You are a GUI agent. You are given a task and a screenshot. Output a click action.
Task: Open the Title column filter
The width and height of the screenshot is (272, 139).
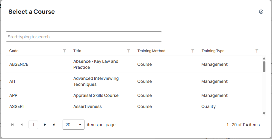click(129, 51)
